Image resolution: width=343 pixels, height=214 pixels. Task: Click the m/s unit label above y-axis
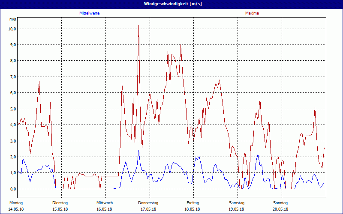tap(12, 20)
